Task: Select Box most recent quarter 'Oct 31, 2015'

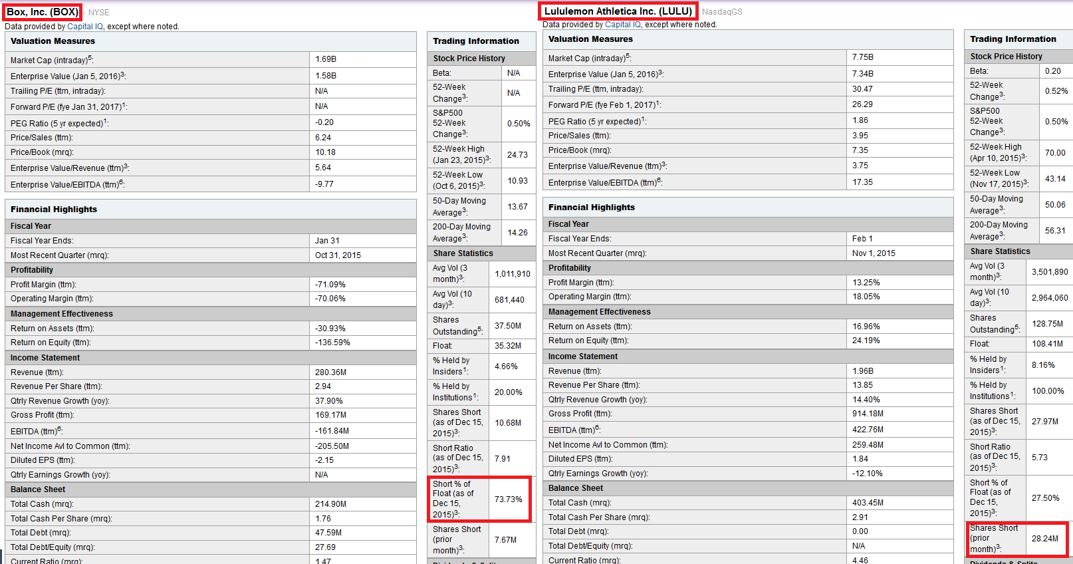Action: coord(338,255)
